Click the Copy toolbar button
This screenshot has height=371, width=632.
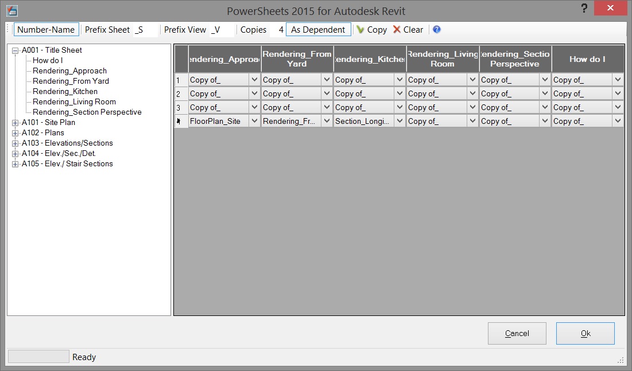371,30
